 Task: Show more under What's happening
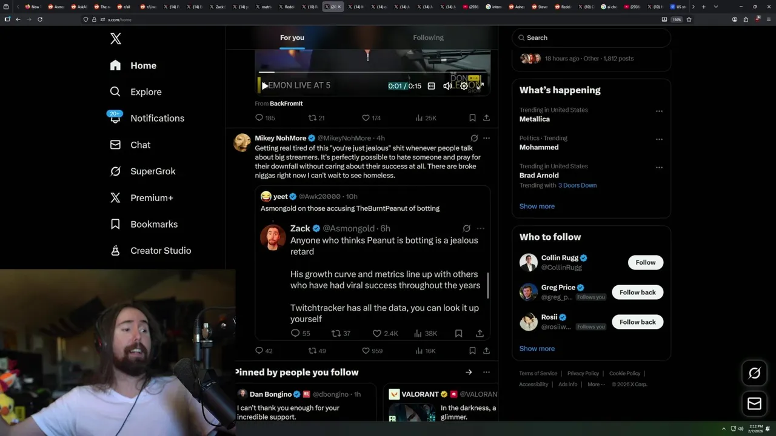(x=537, y=206)
